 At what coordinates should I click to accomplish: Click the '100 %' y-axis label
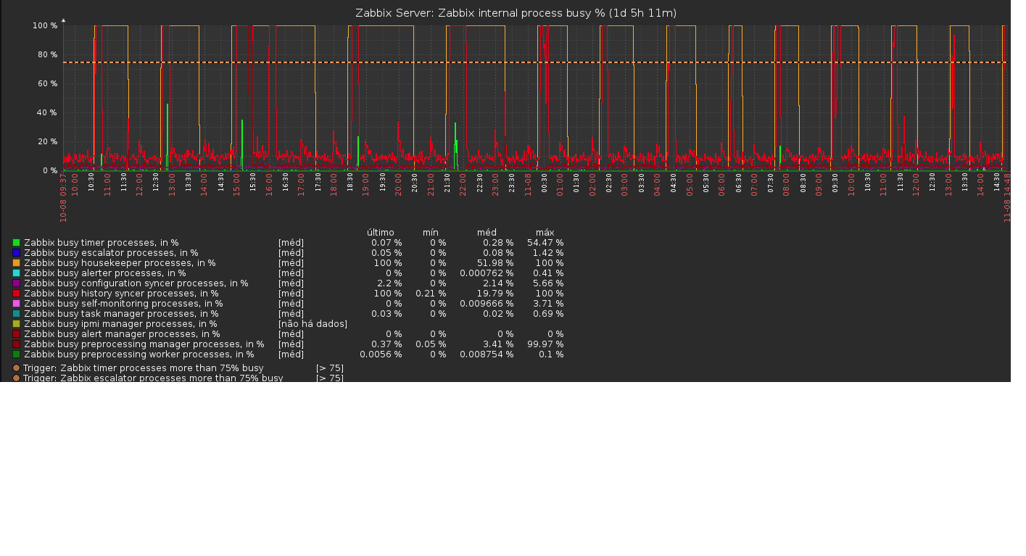click(x=45, y=26)
